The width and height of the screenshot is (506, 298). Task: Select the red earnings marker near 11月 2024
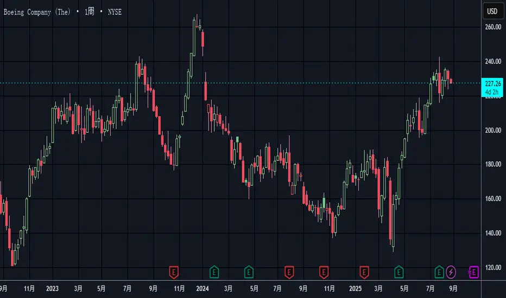point(324,270)
